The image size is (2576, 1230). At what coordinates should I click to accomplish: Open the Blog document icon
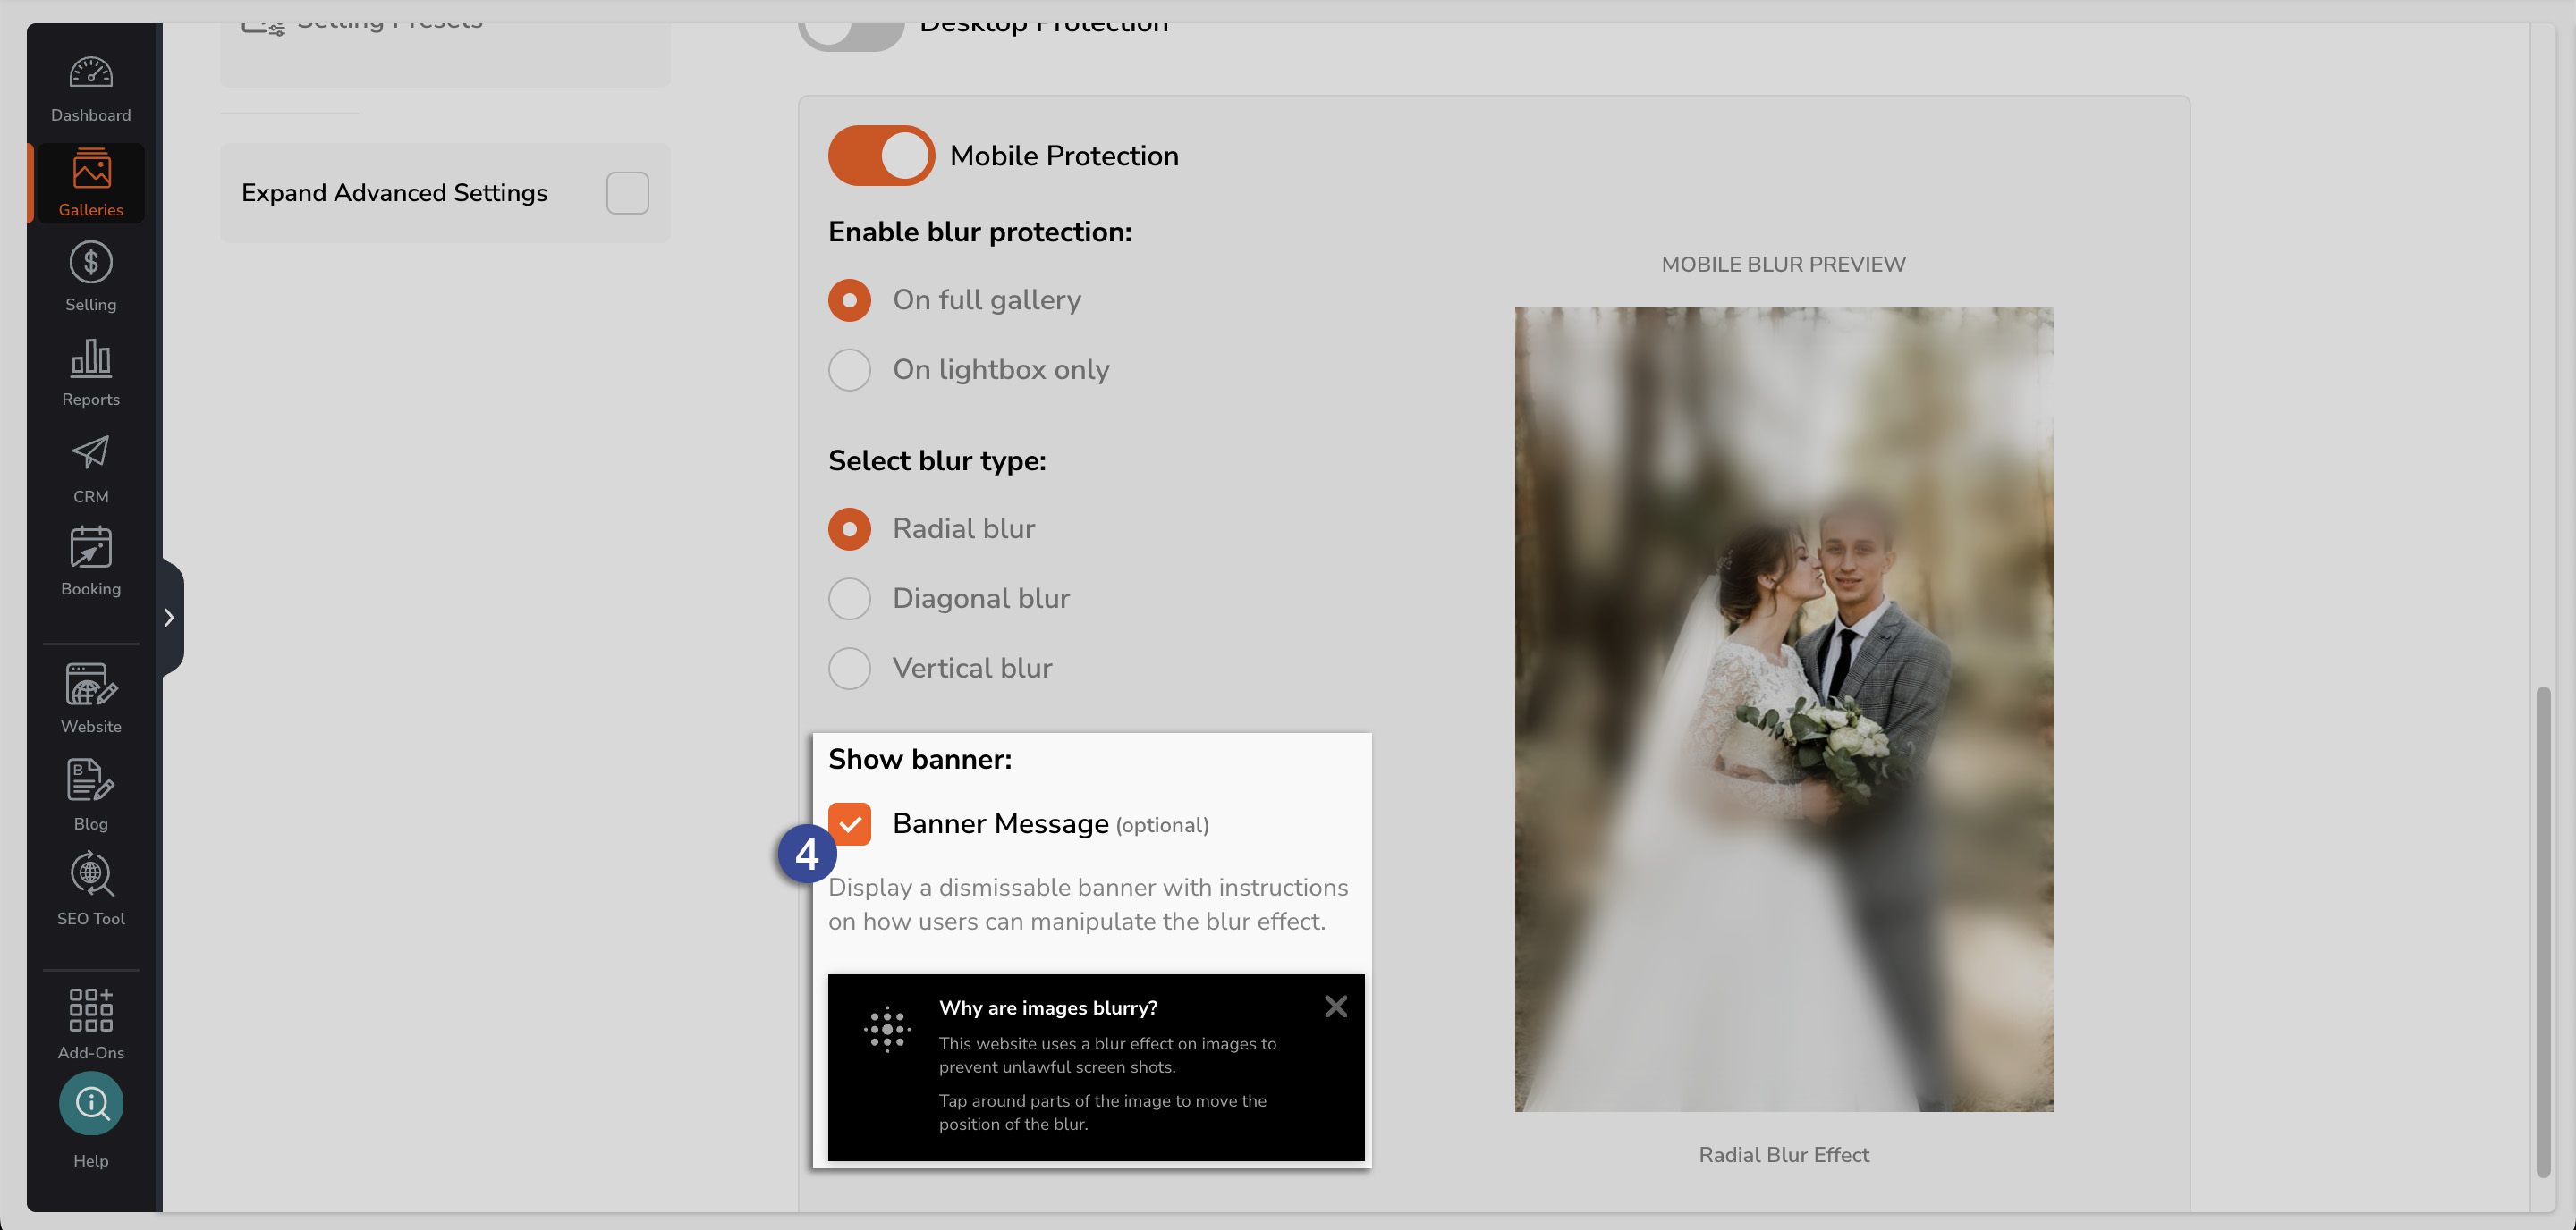91,780
